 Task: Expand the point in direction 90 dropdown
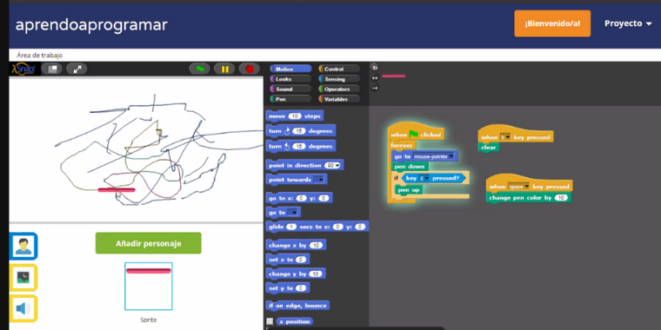[x=337, y=165]
